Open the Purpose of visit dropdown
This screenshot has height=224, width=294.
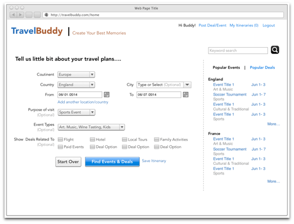[x=77, y=112]
